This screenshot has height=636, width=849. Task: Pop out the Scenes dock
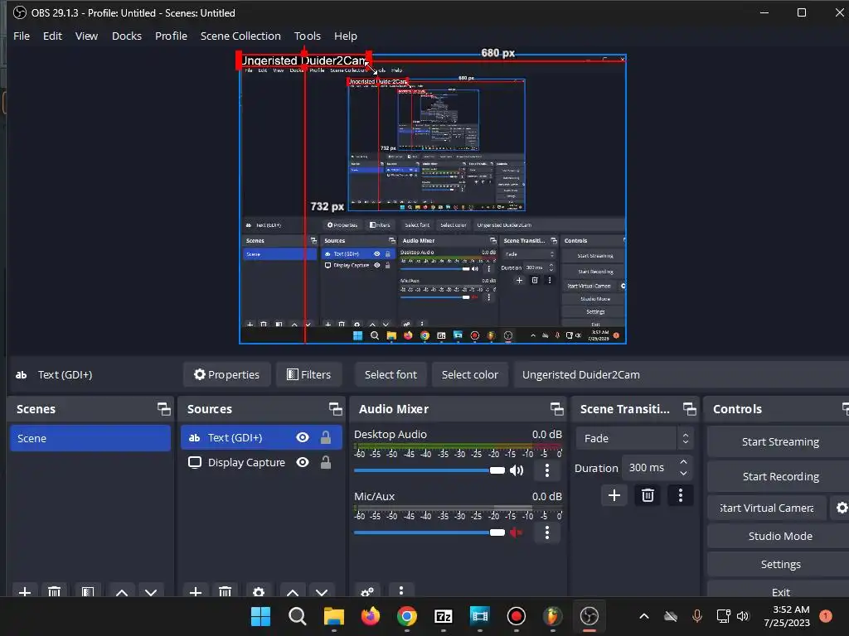coord(163,409)
